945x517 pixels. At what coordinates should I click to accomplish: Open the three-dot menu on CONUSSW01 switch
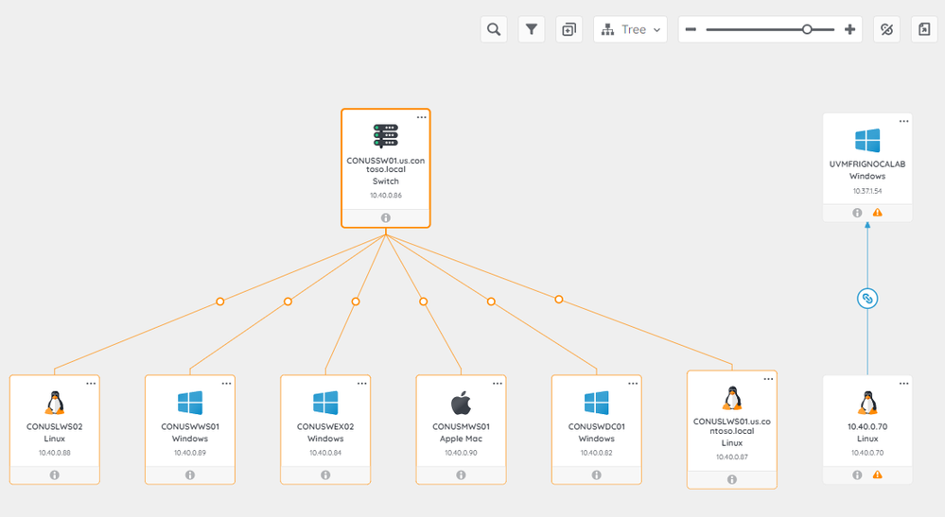(422, 117)
